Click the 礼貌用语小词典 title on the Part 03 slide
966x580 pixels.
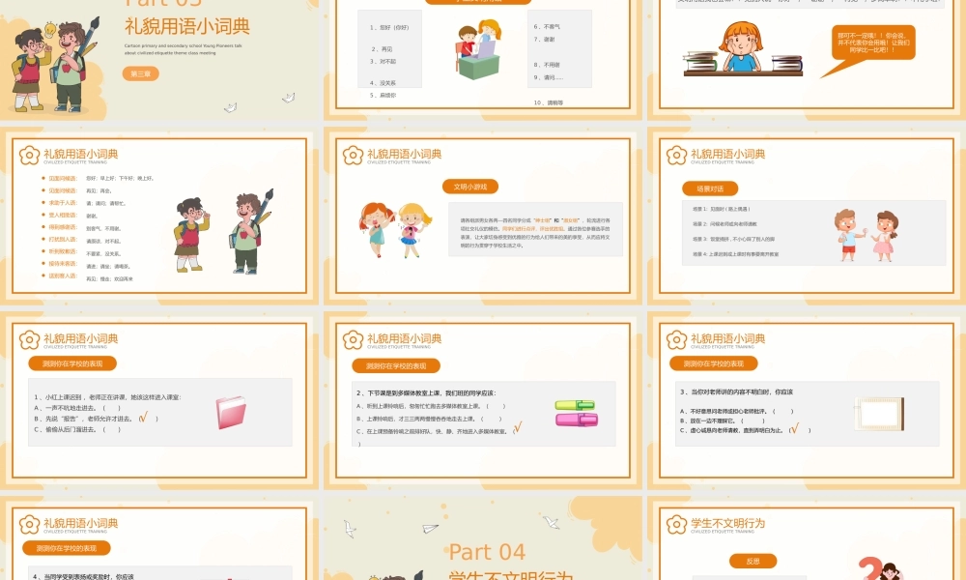click(x=187, y=26)
